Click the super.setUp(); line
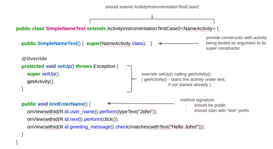Viewport: 273px width, 149px height. pos(43,74)
